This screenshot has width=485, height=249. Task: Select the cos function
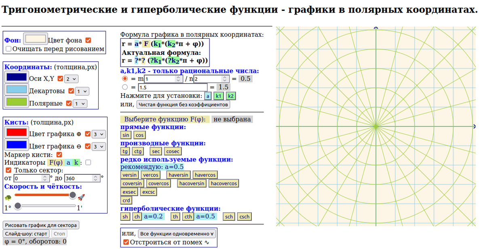tap(139, 135)
